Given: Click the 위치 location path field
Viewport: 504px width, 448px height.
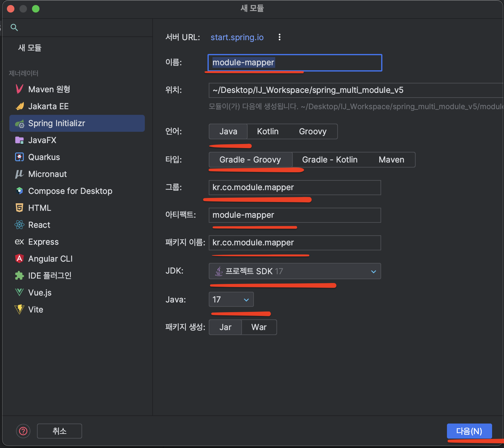Looking at the screenshot, I should coord(356,90).
